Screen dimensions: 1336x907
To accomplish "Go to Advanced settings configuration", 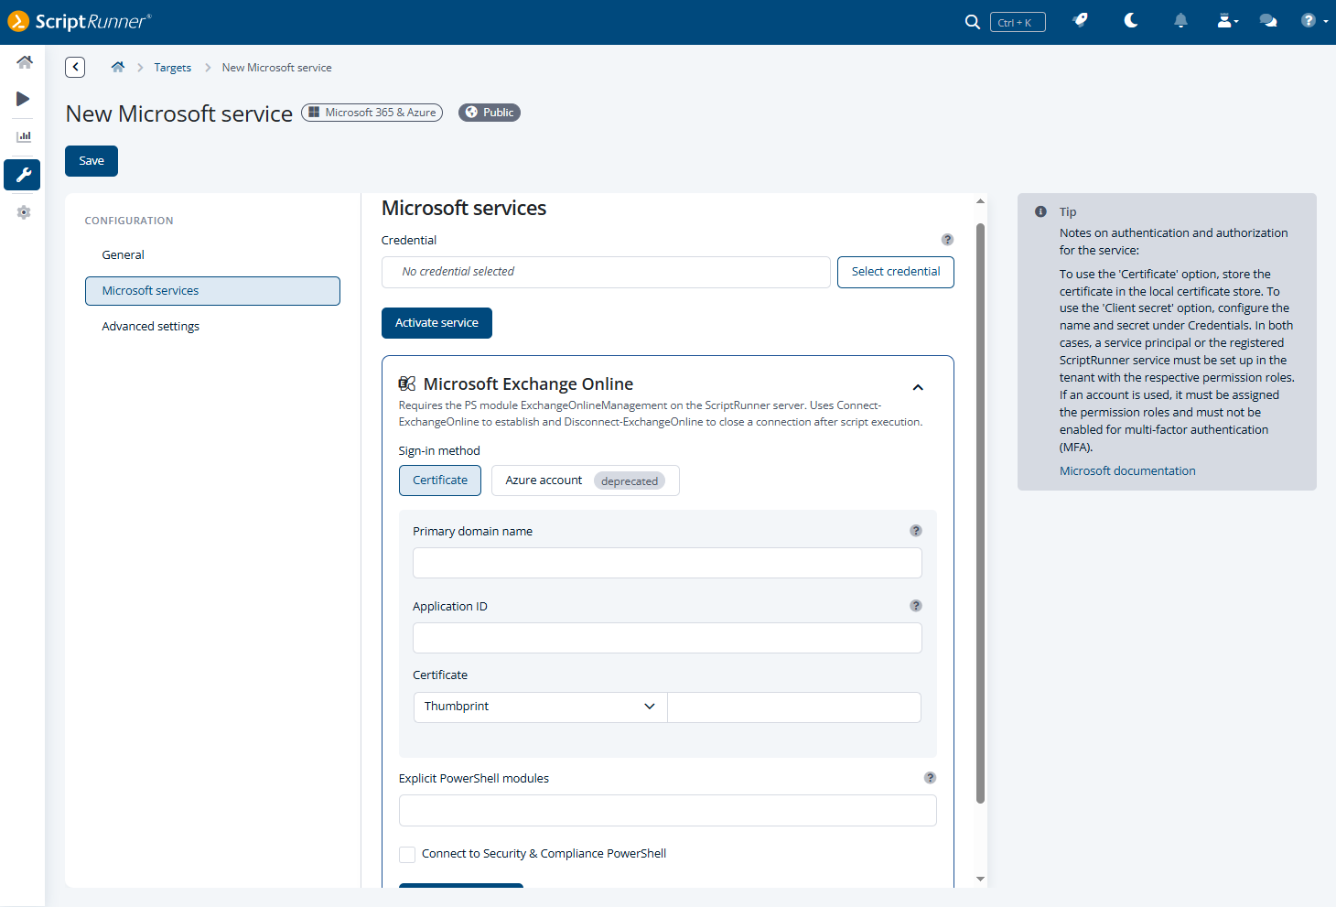I will pos(151,327).
